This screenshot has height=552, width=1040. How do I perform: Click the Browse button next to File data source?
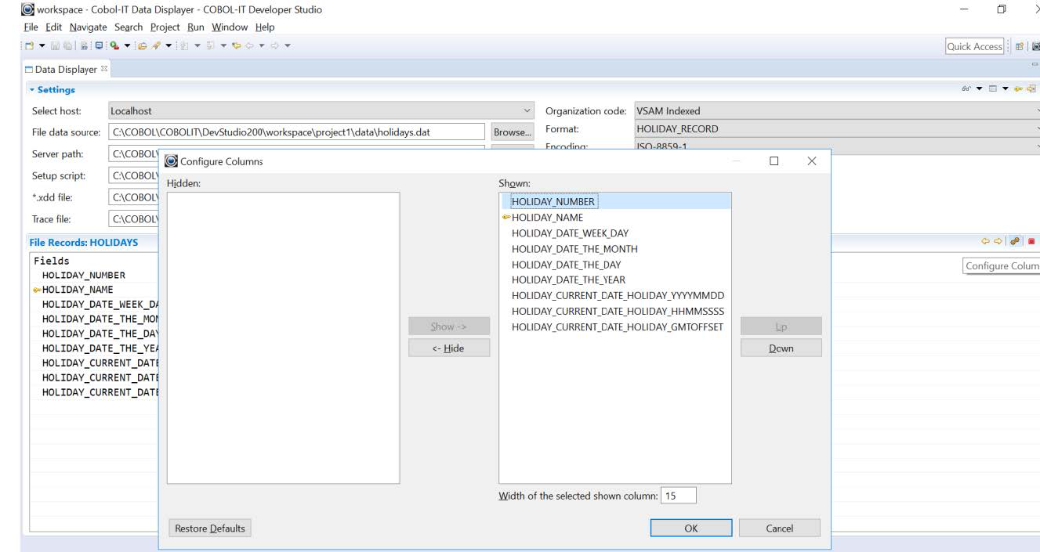tap(511, 131)
